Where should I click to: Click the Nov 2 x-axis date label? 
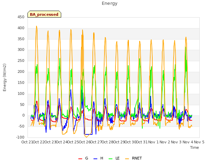pyautogui.click(x=165, y=142)
